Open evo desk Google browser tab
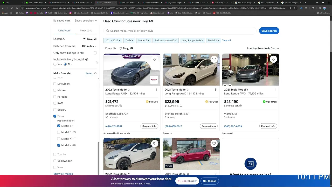The width and height of the screenshot is (332, 187). [x=292, y=3]
